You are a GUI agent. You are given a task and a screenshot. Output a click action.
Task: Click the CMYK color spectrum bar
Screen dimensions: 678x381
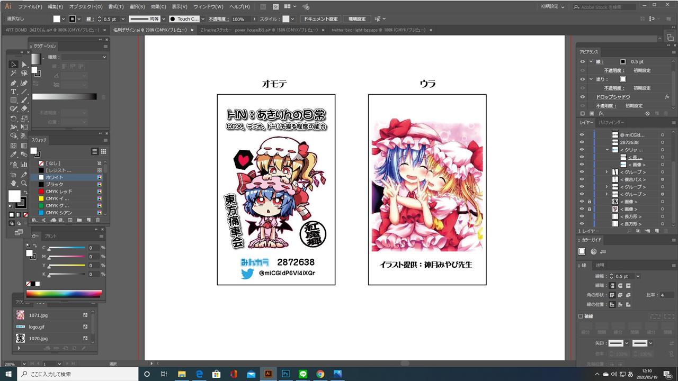(64, 293)
